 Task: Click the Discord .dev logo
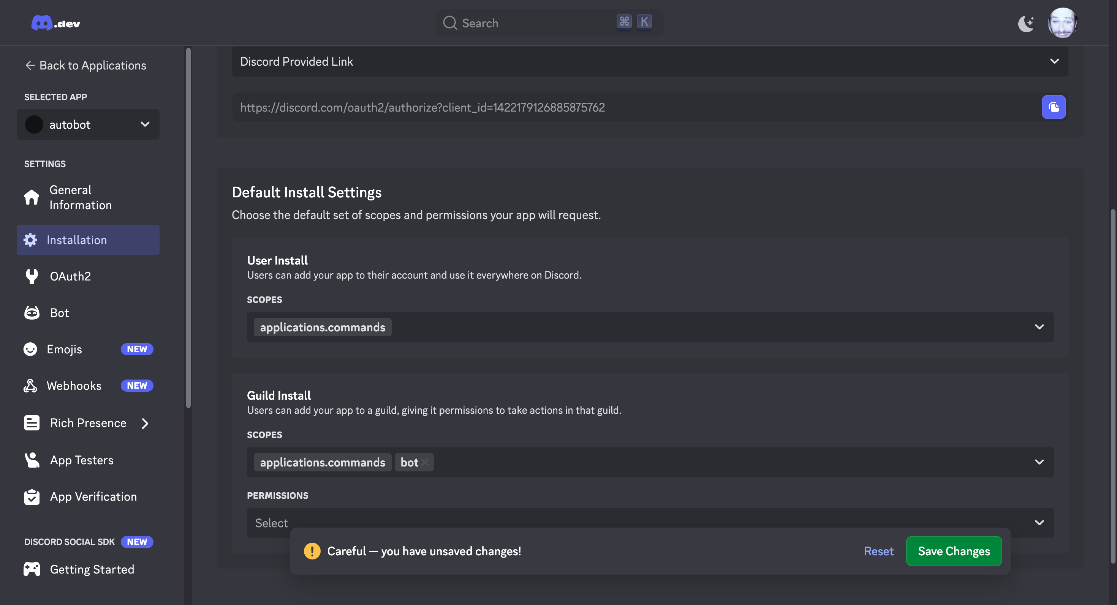[x=56, y=23]
